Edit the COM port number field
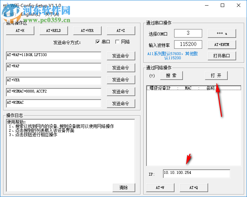This screenshot has width=247, height=197. 188,33
